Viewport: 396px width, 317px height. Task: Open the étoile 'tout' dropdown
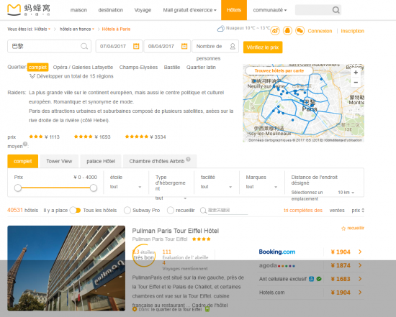click(x=125, y=187)
